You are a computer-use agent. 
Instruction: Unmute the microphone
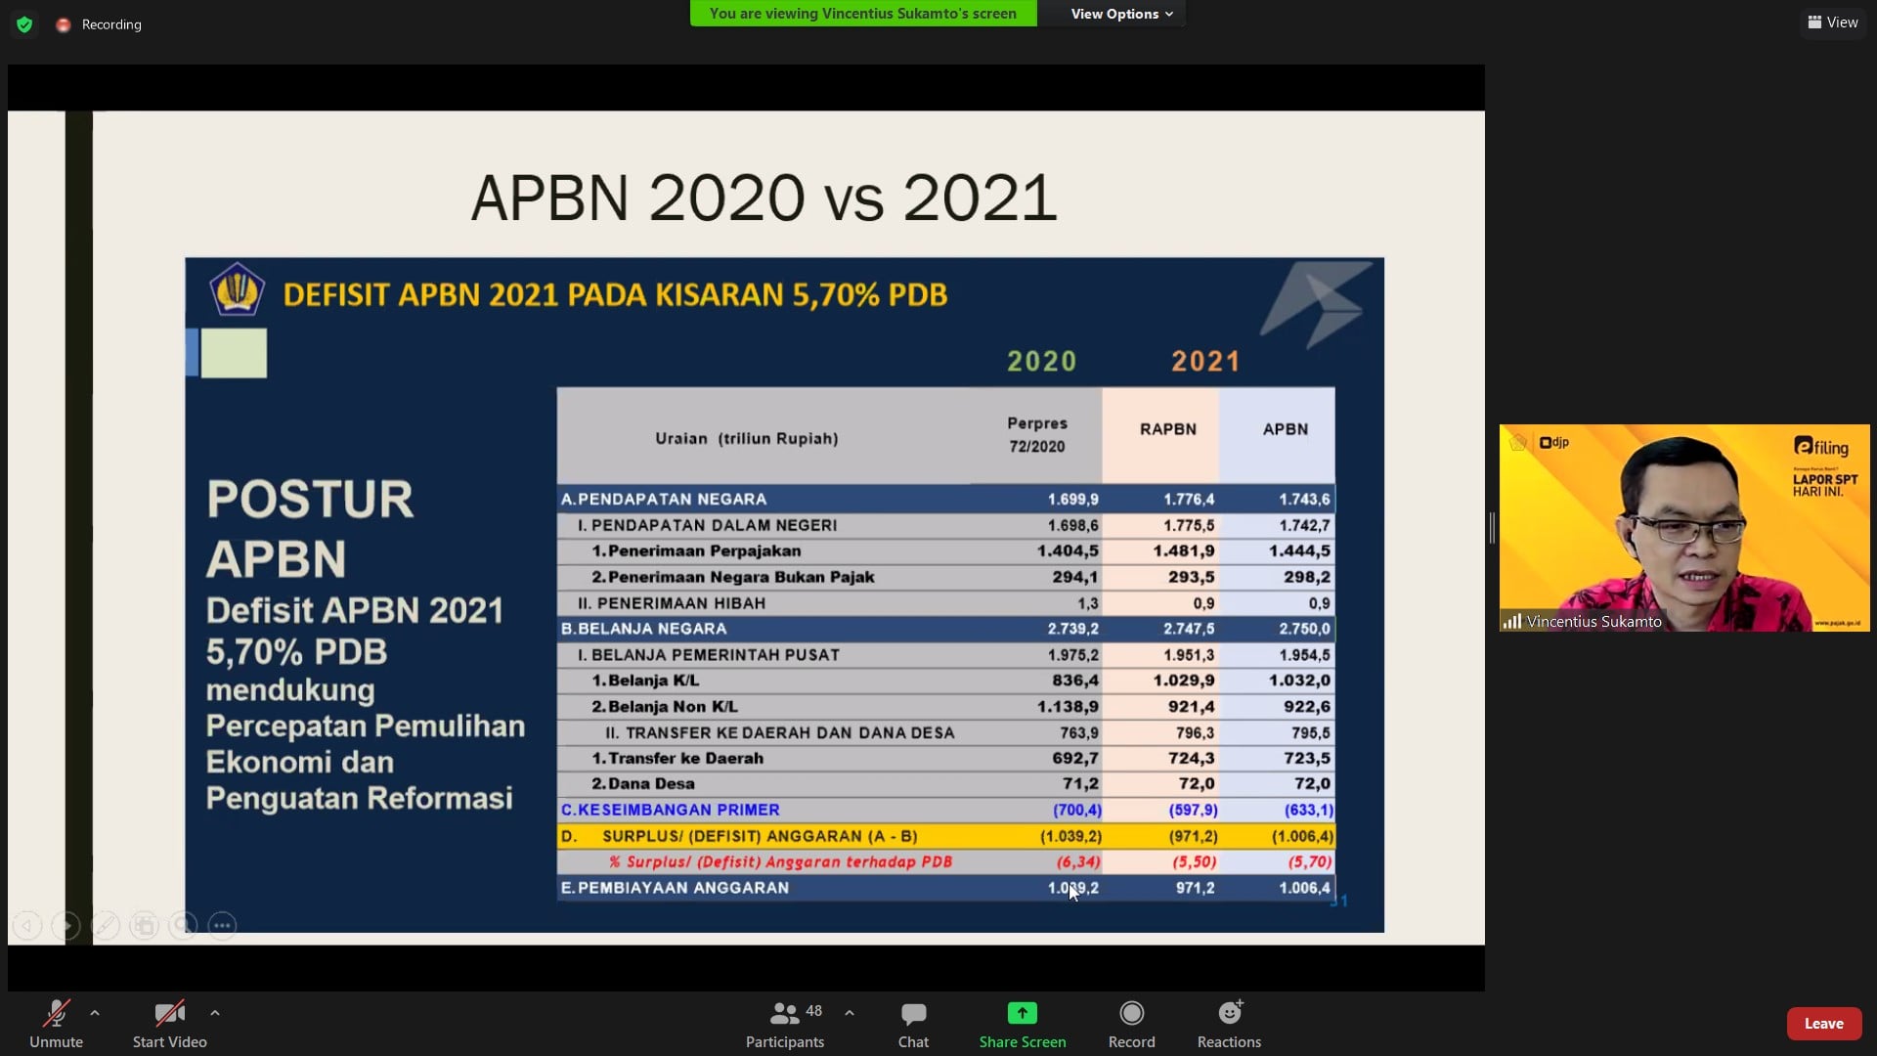(x=56, y=1023)
